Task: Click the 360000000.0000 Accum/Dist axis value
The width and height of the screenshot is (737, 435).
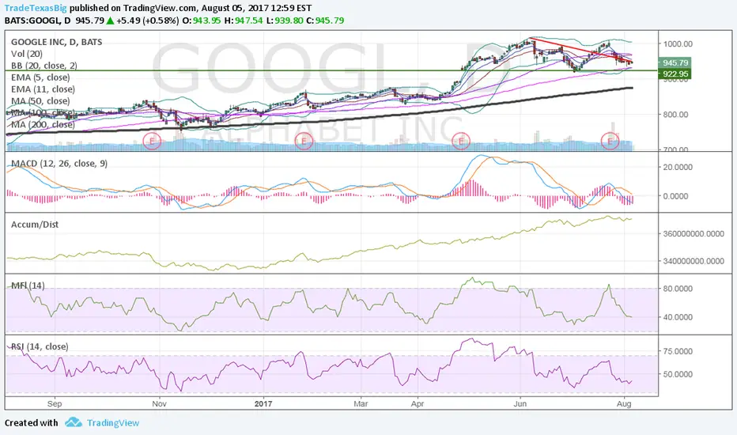Action: click(694, 234)
